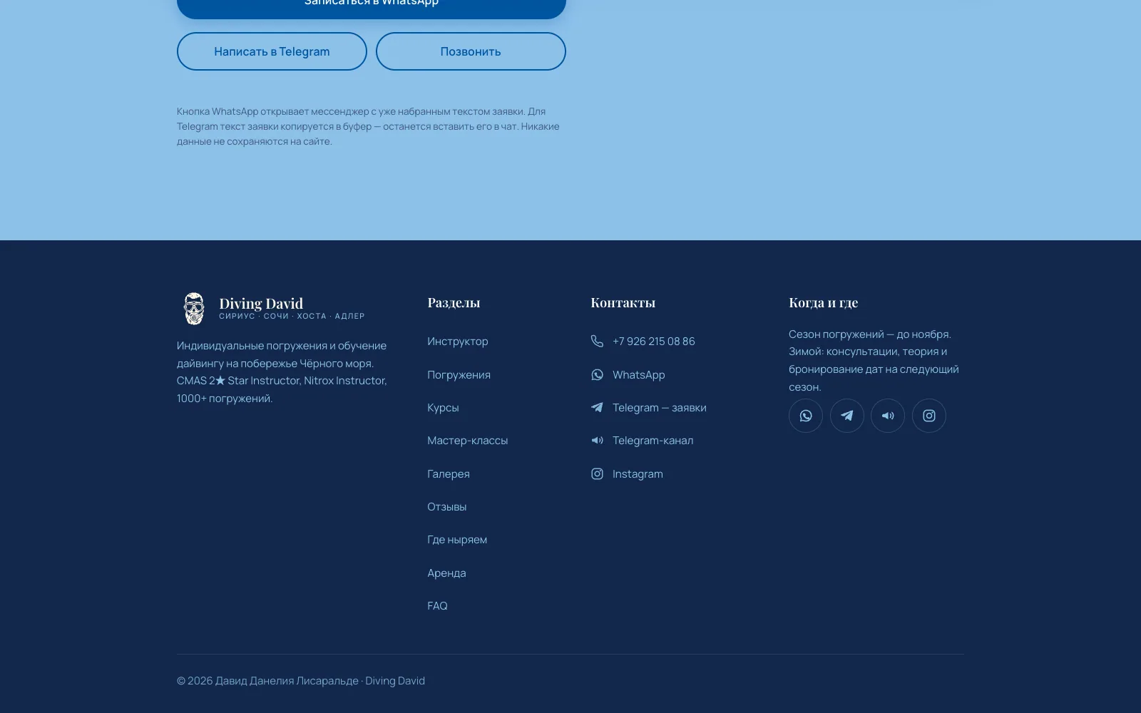The width and height of the screenshot is (1141, 713).
Task: Click the Instagram icon in Контакты list
Action: tap(597, 474)
